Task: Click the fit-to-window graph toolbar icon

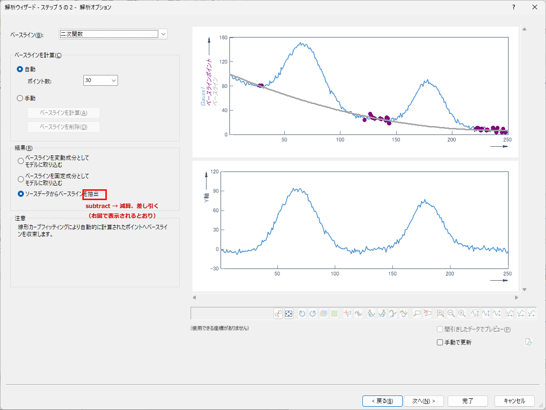Action: point(289,314)
